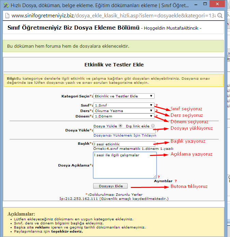
Task: Click the red question mark beside Dönem dropdown
Action: (x=157, y=116)
